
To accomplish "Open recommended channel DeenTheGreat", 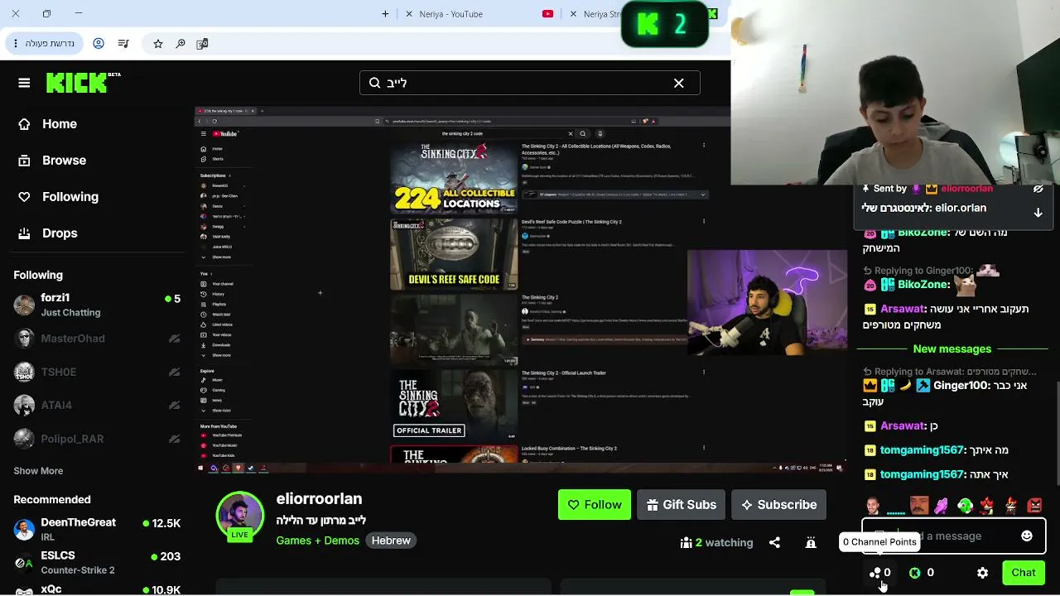I will [97, 529].
